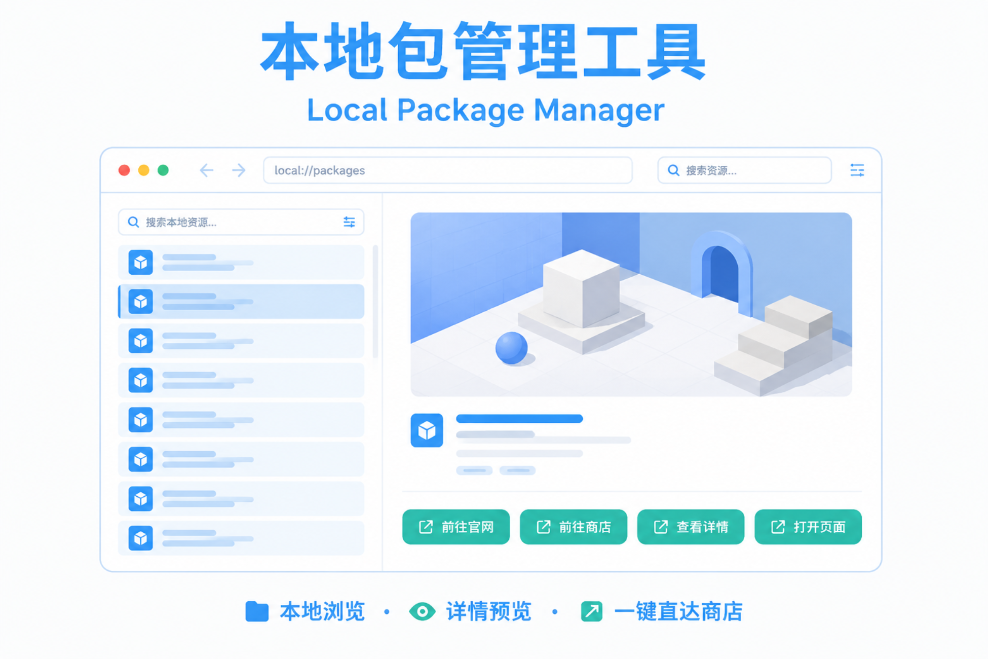The width and height of the screenshot is (988, 659).
Task: Select the fourth package row
Action: (x=241, y=380)
